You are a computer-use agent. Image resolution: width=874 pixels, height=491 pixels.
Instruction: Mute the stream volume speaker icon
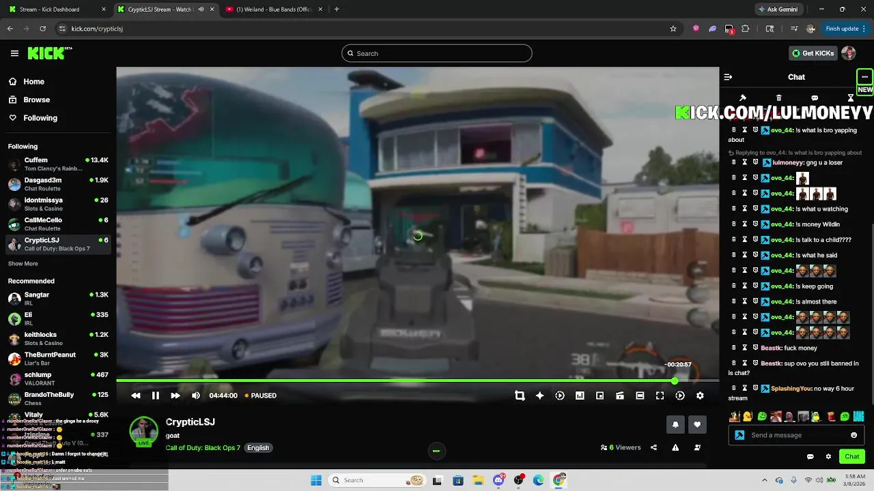pyautogui.click(x=196, y=396)
